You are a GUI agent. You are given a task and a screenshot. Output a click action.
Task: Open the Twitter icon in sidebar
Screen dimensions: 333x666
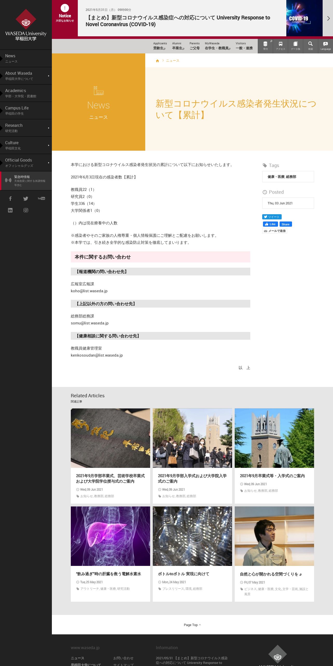pyautogui.click(x=26, y=199)
